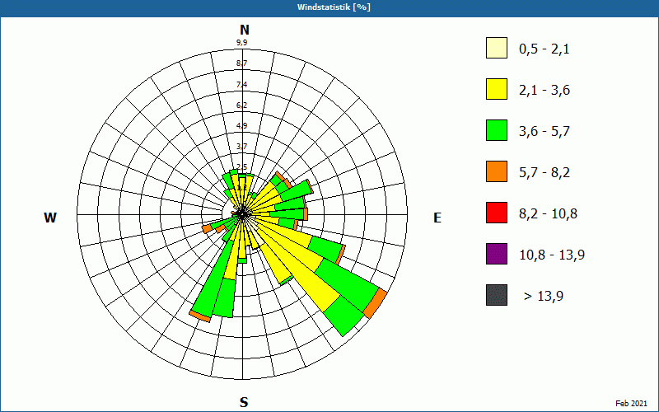Click the 2,5 ring scale value
659x412 pixels.
(241, 167)
